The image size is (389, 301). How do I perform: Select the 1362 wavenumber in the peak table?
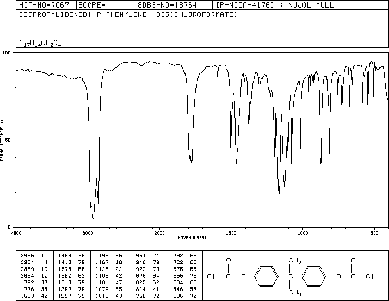pos(65,275)
